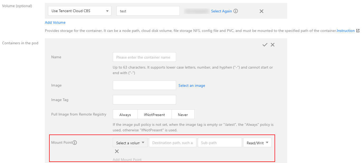Focus the Image Tag text field
This screenshot has width=363, height=163.
click(x=144, y=100)
